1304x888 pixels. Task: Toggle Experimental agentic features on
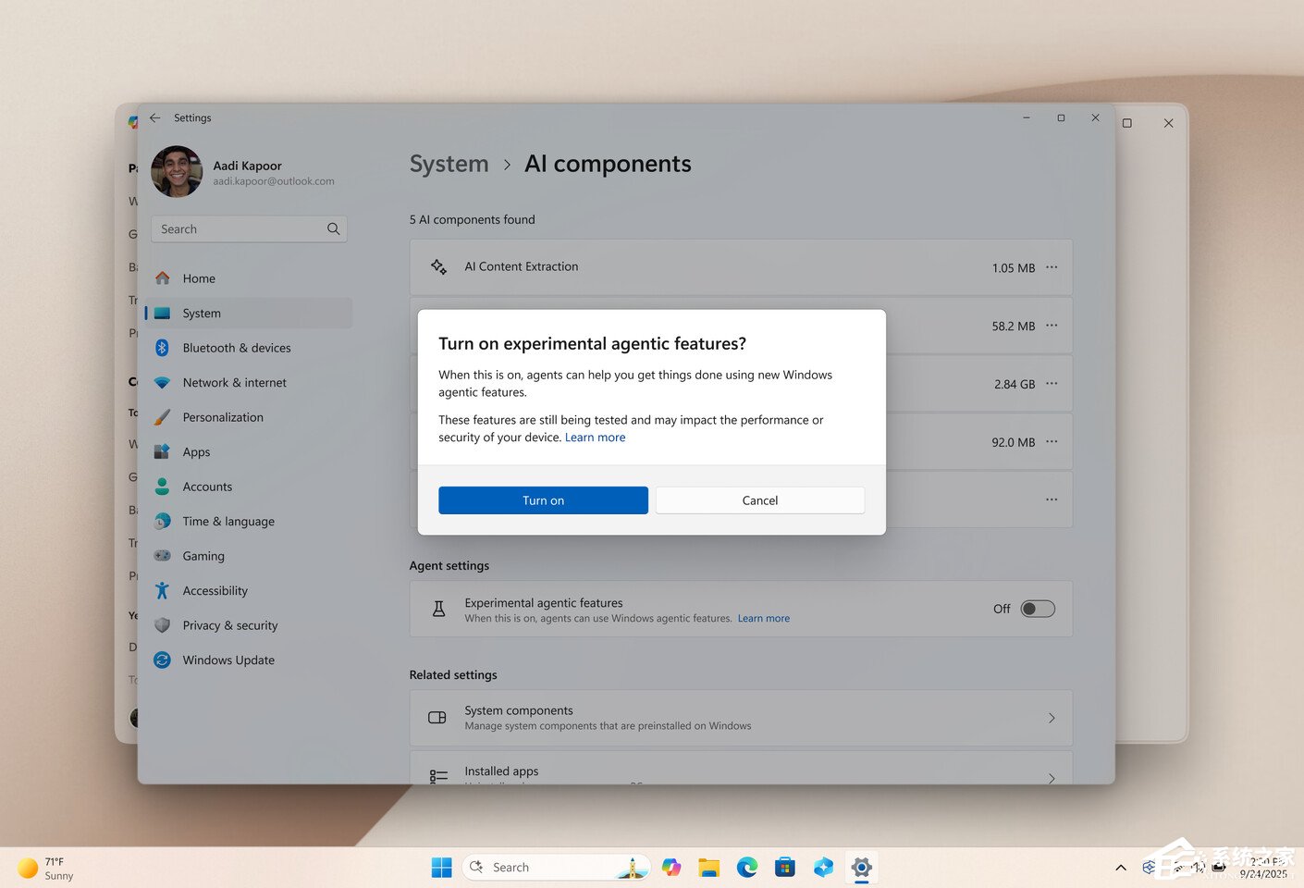tap(1037, 609)
